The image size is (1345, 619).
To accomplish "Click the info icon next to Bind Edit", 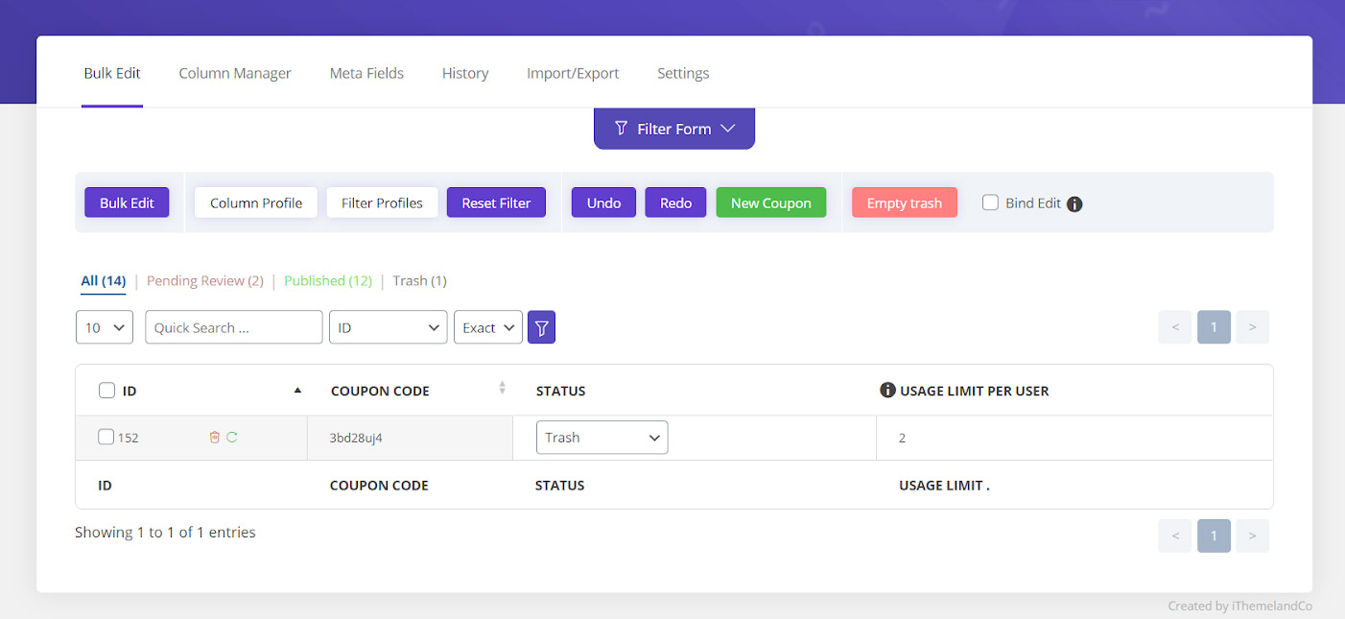I will point(1074,203).
